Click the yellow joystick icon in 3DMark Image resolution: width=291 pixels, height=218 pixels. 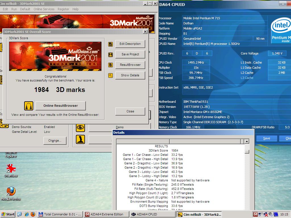pyautogui.click(x=80, y=139)
